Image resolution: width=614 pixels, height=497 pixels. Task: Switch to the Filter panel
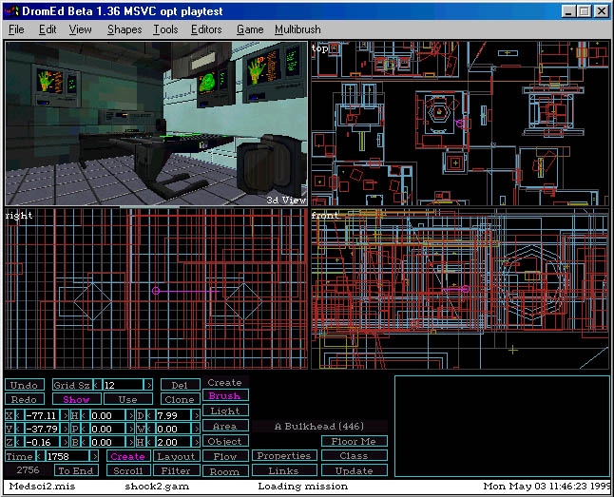pos(177,470)
